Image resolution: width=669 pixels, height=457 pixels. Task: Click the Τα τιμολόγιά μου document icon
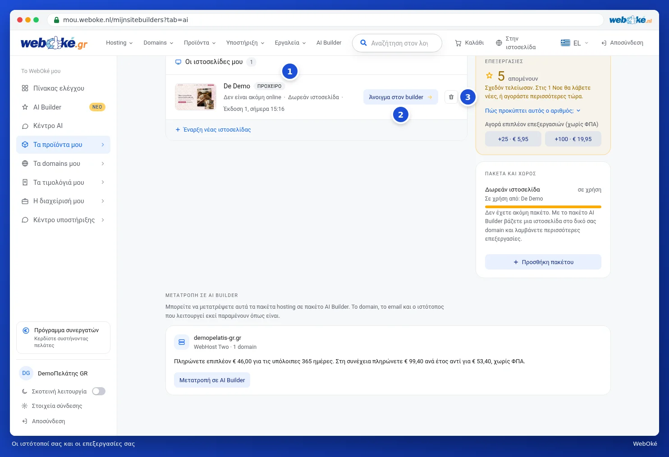(x=25, y=183)
